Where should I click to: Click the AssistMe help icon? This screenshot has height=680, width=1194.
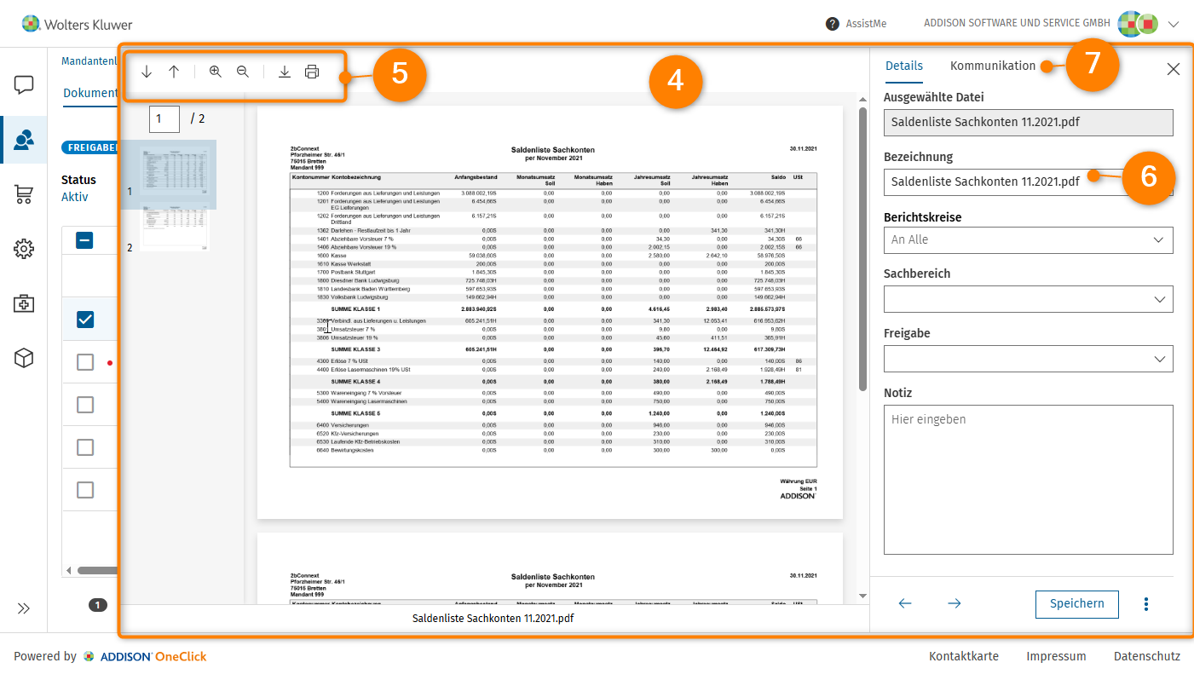point(833,24)
